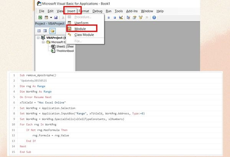The image size is (230, 157).
Task: Open the Object Browser toolbar icon
Action: tap(141, 18)
